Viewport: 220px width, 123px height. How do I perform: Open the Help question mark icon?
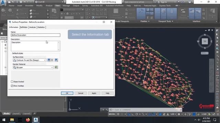[x=190, y=2]
